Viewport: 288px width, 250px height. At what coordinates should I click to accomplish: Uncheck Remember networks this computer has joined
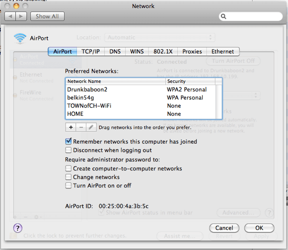coord(69,141)
